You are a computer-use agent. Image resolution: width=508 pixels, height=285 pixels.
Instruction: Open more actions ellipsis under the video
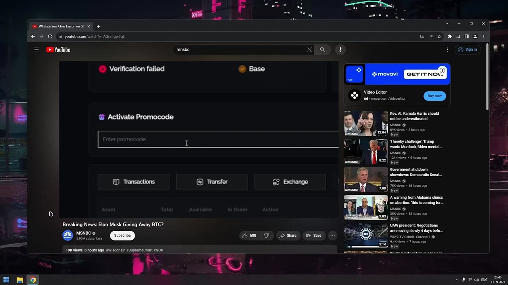coord(333,236)
